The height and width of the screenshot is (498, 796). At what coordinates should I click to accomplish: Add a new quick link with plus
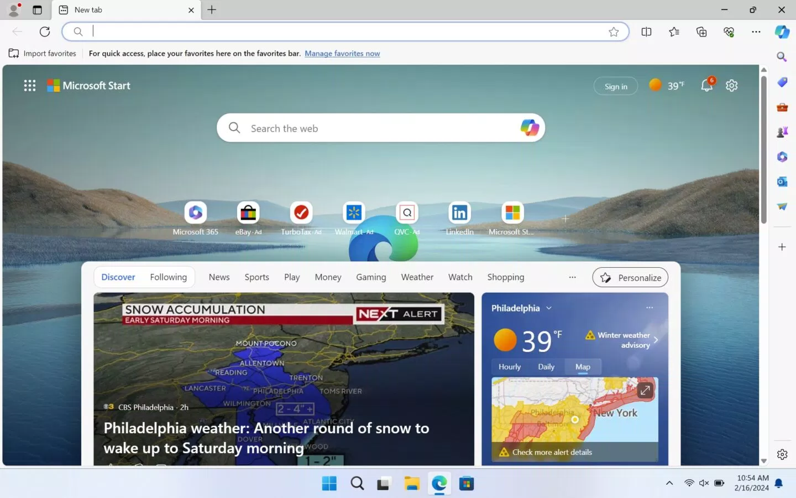click(565, 219)
